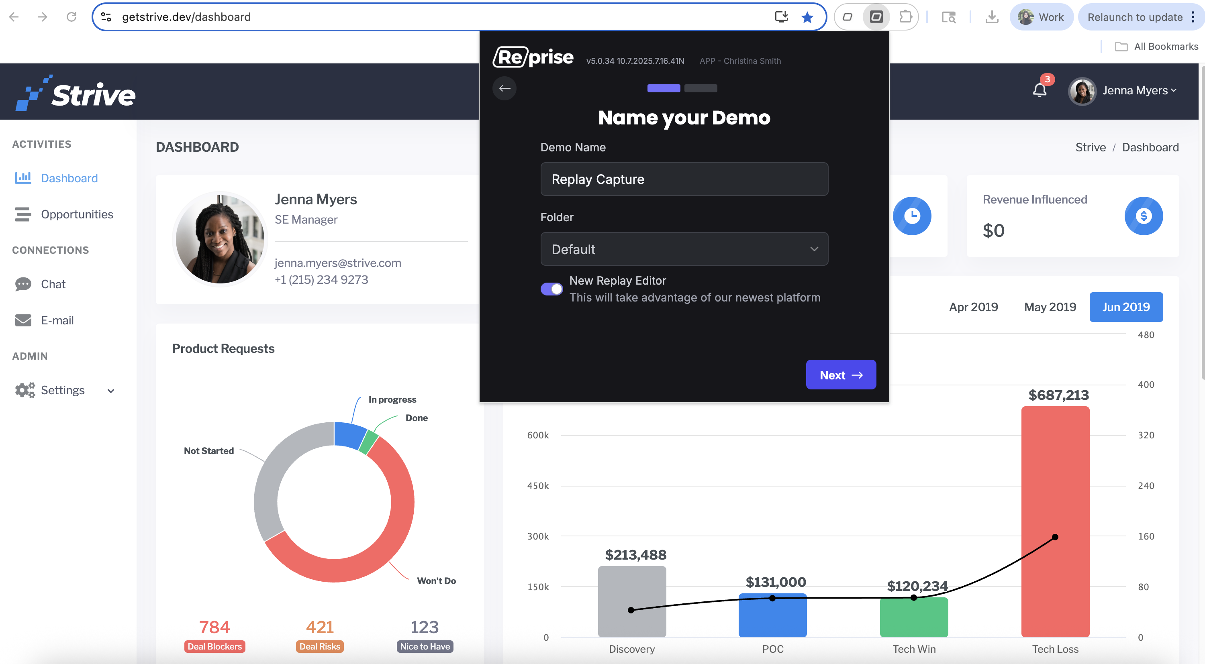Select the second step progress indicator
Viewport: 1205px width, 664px height.
coord(700,88)
